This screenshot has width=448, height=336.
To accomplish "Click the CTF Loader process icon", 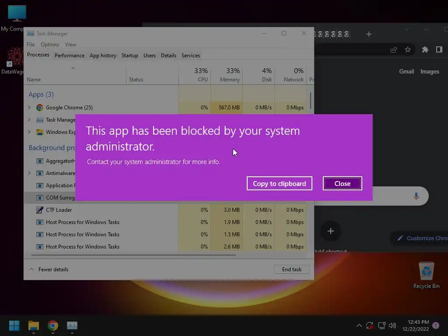I will pos(40,210).
